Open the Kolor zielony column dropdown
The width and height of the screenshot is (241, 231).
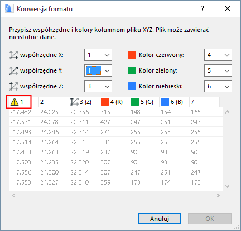[x=218, y=70]
